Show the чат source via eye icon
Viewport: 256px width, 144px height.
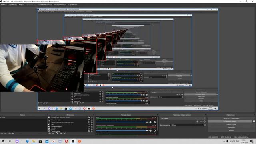click(89, 124)
